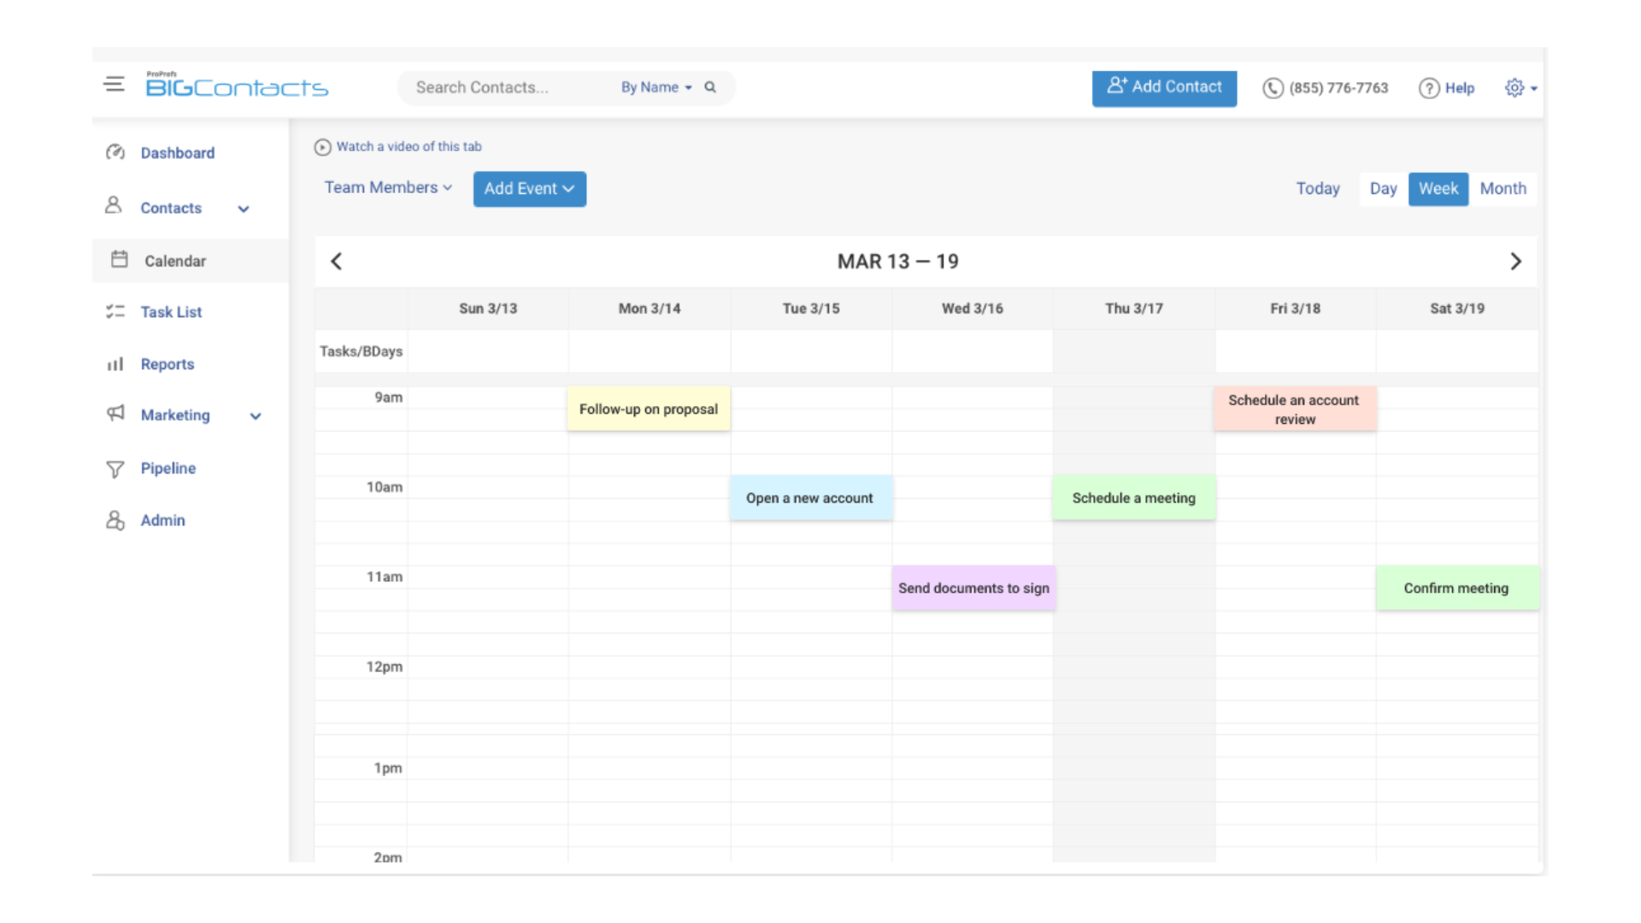1641x923 pixels.
Task: Open Dashboard in the sidebar
Action: tap(178, 153)
